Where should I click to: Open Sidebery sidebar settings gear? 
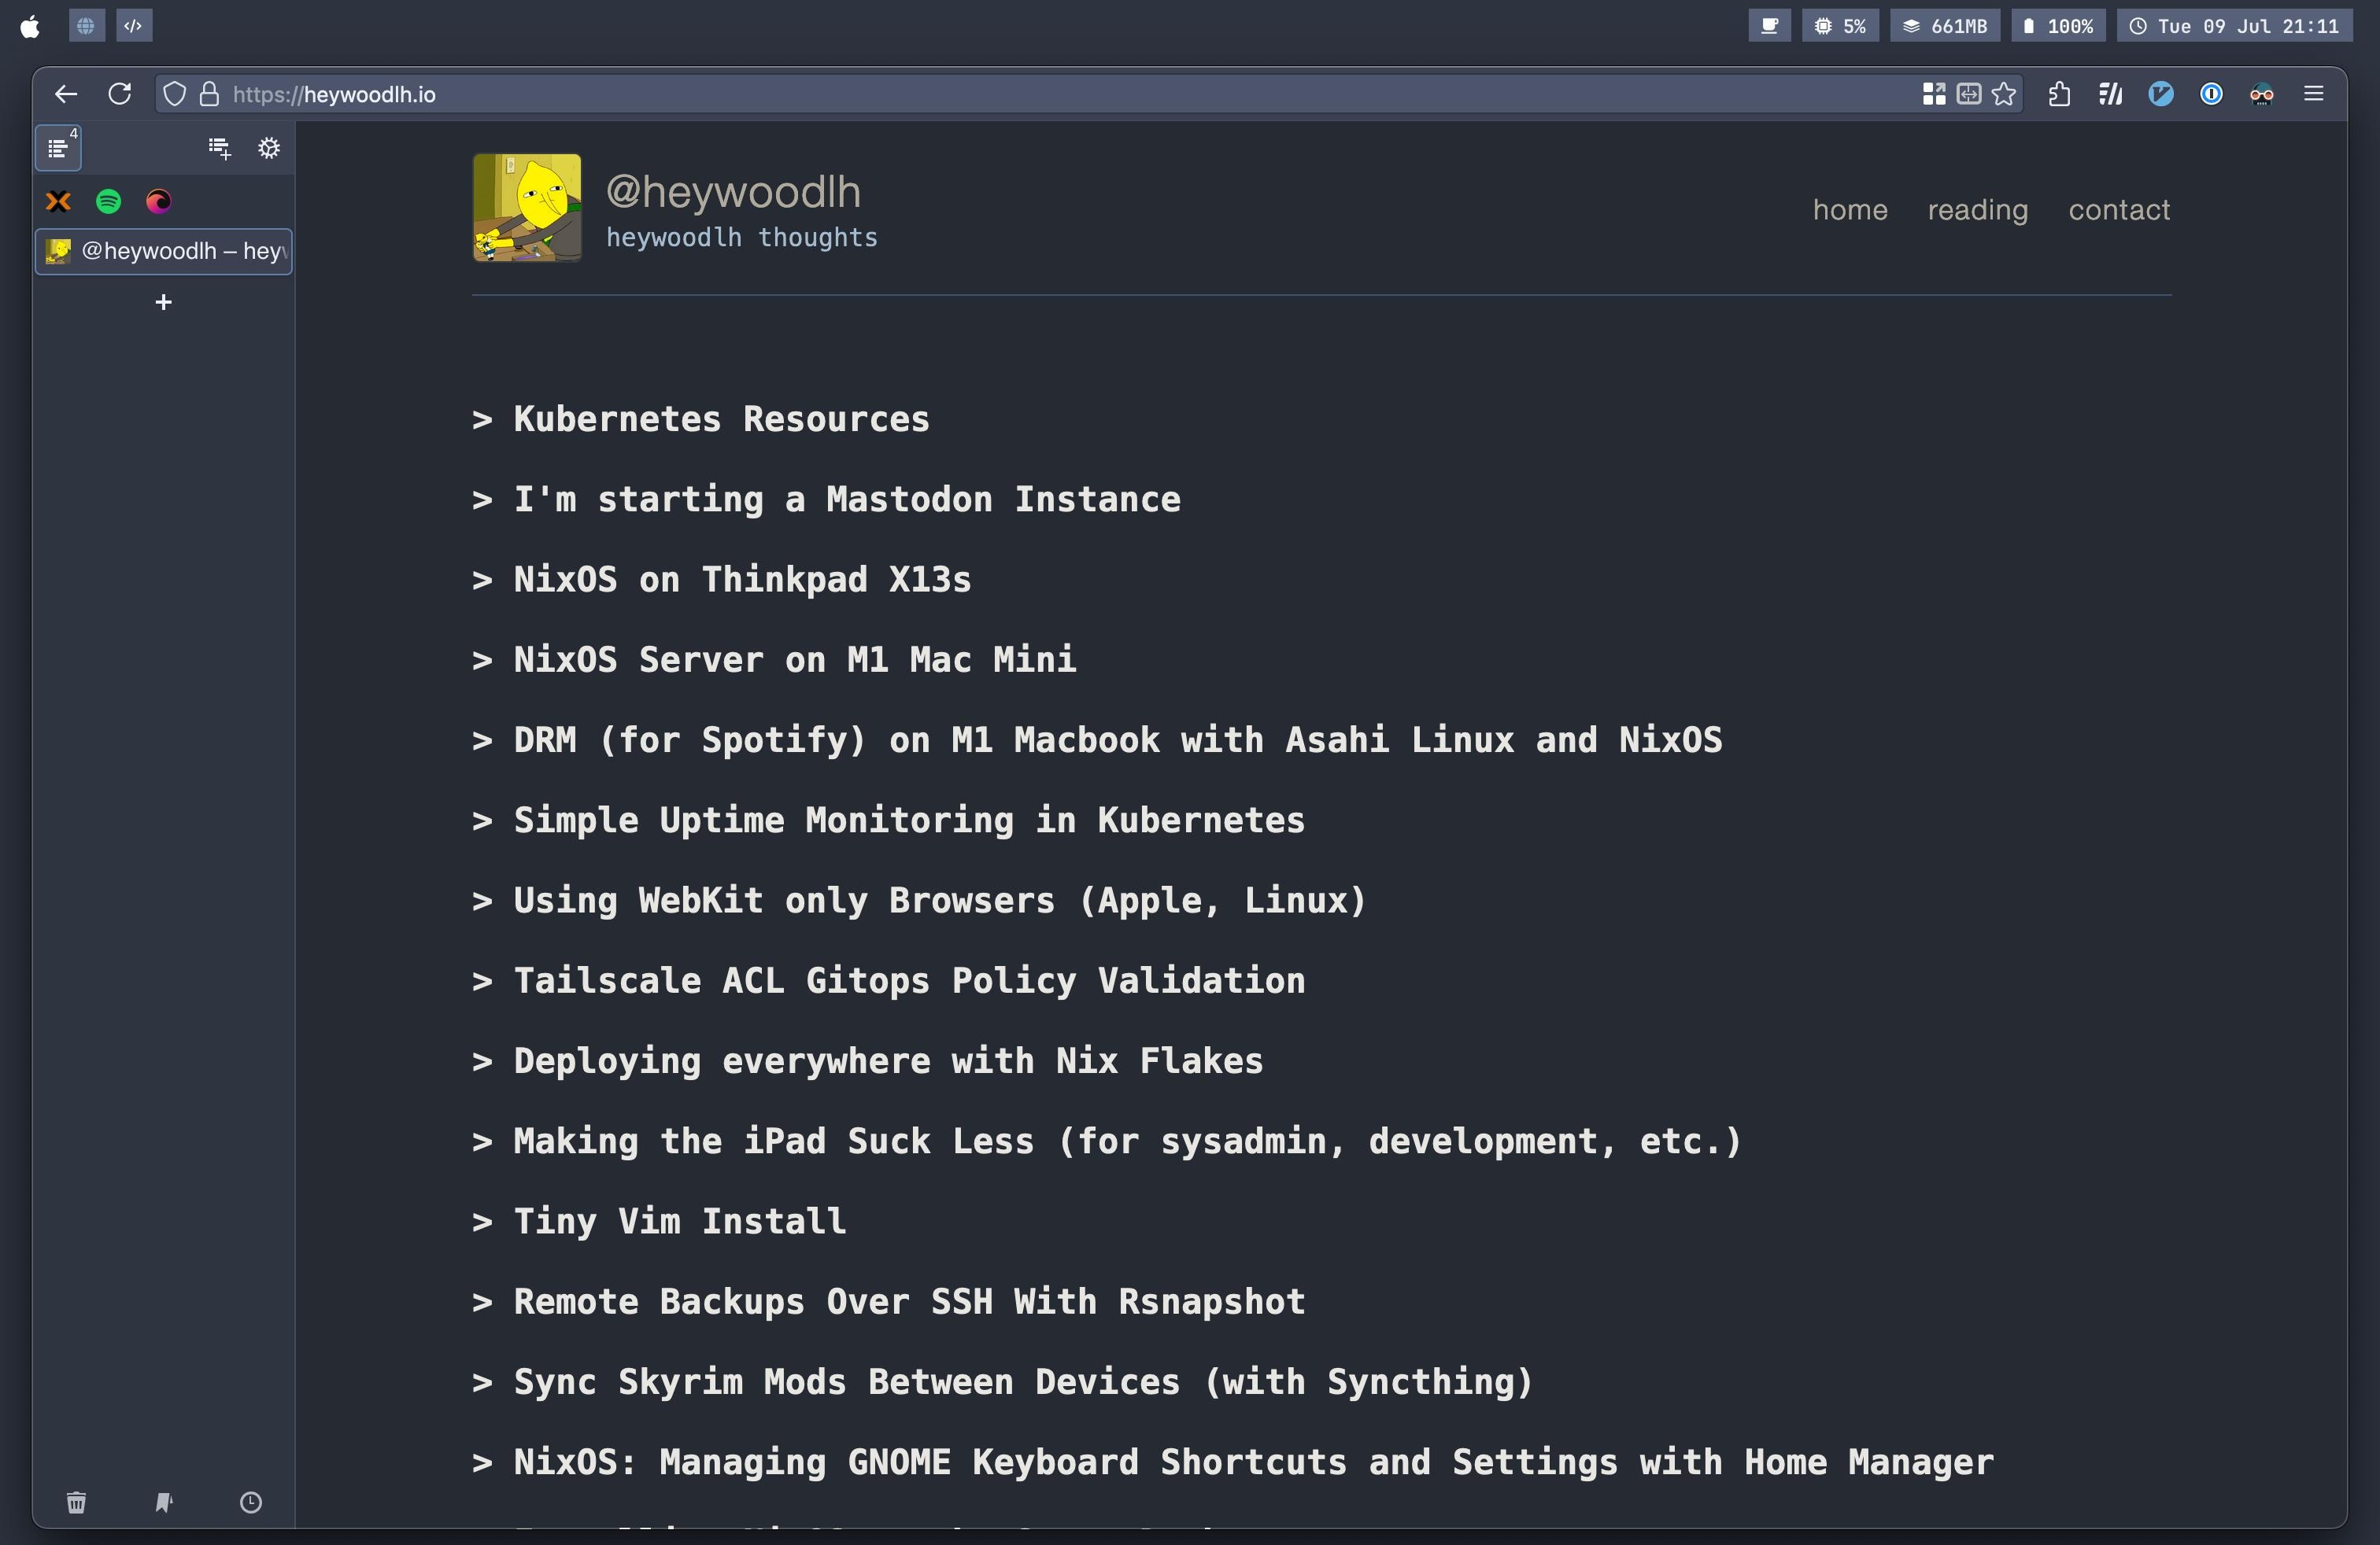click(x=269, y=149)
